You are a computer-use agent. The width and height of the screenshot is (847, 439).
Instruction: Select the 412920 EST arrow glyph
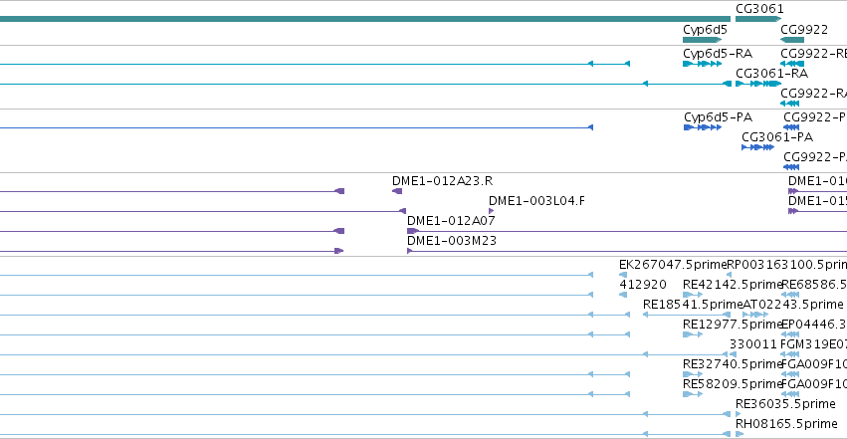(623, 295)
